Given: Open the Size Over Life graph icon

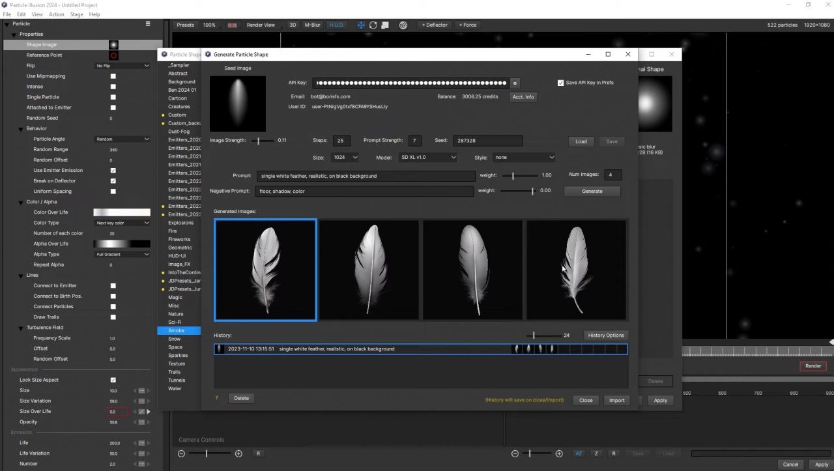Looking at the screenshot, I should 141,412.
